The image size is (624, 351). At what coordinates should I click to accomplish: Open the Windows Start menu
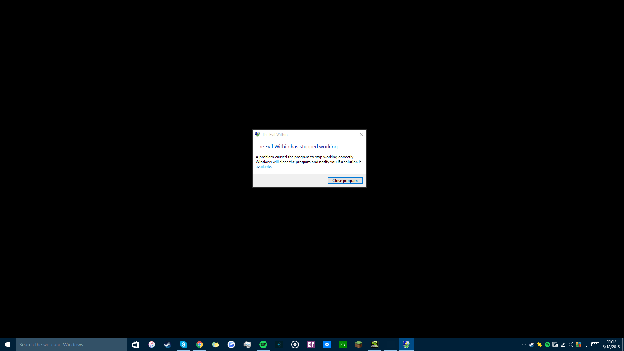coord(8,344)
